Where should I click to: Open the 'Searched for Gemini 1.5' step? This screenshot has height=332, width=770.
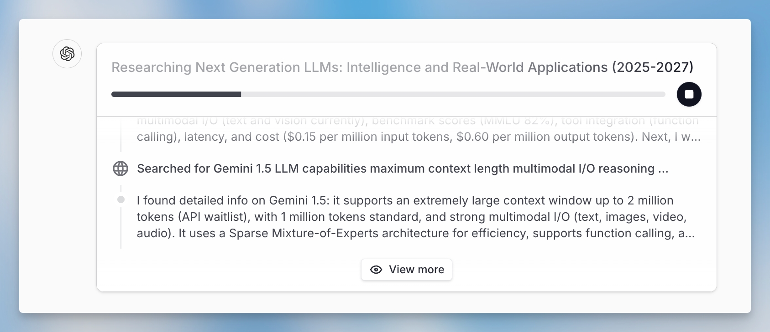402,169
